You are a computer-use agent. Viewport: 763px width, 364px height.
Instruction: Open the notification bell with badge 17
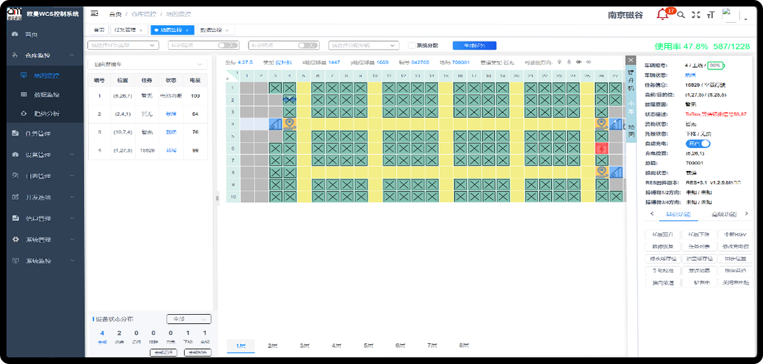[x=662, y=14]
